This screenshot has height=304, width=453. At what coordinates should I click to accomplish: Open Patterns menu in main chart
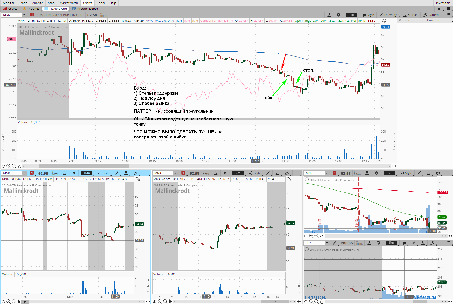[x=432, y=15]
